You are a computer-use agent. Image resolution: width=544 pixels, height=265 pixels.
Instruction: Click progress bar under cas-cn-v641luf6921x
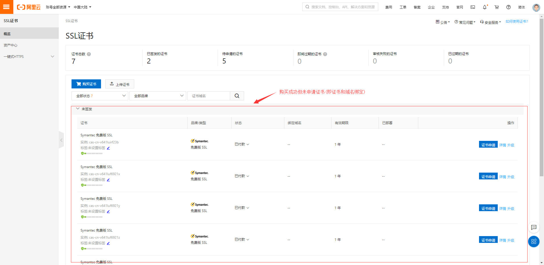pyautogui.click(x=93, y=185)
